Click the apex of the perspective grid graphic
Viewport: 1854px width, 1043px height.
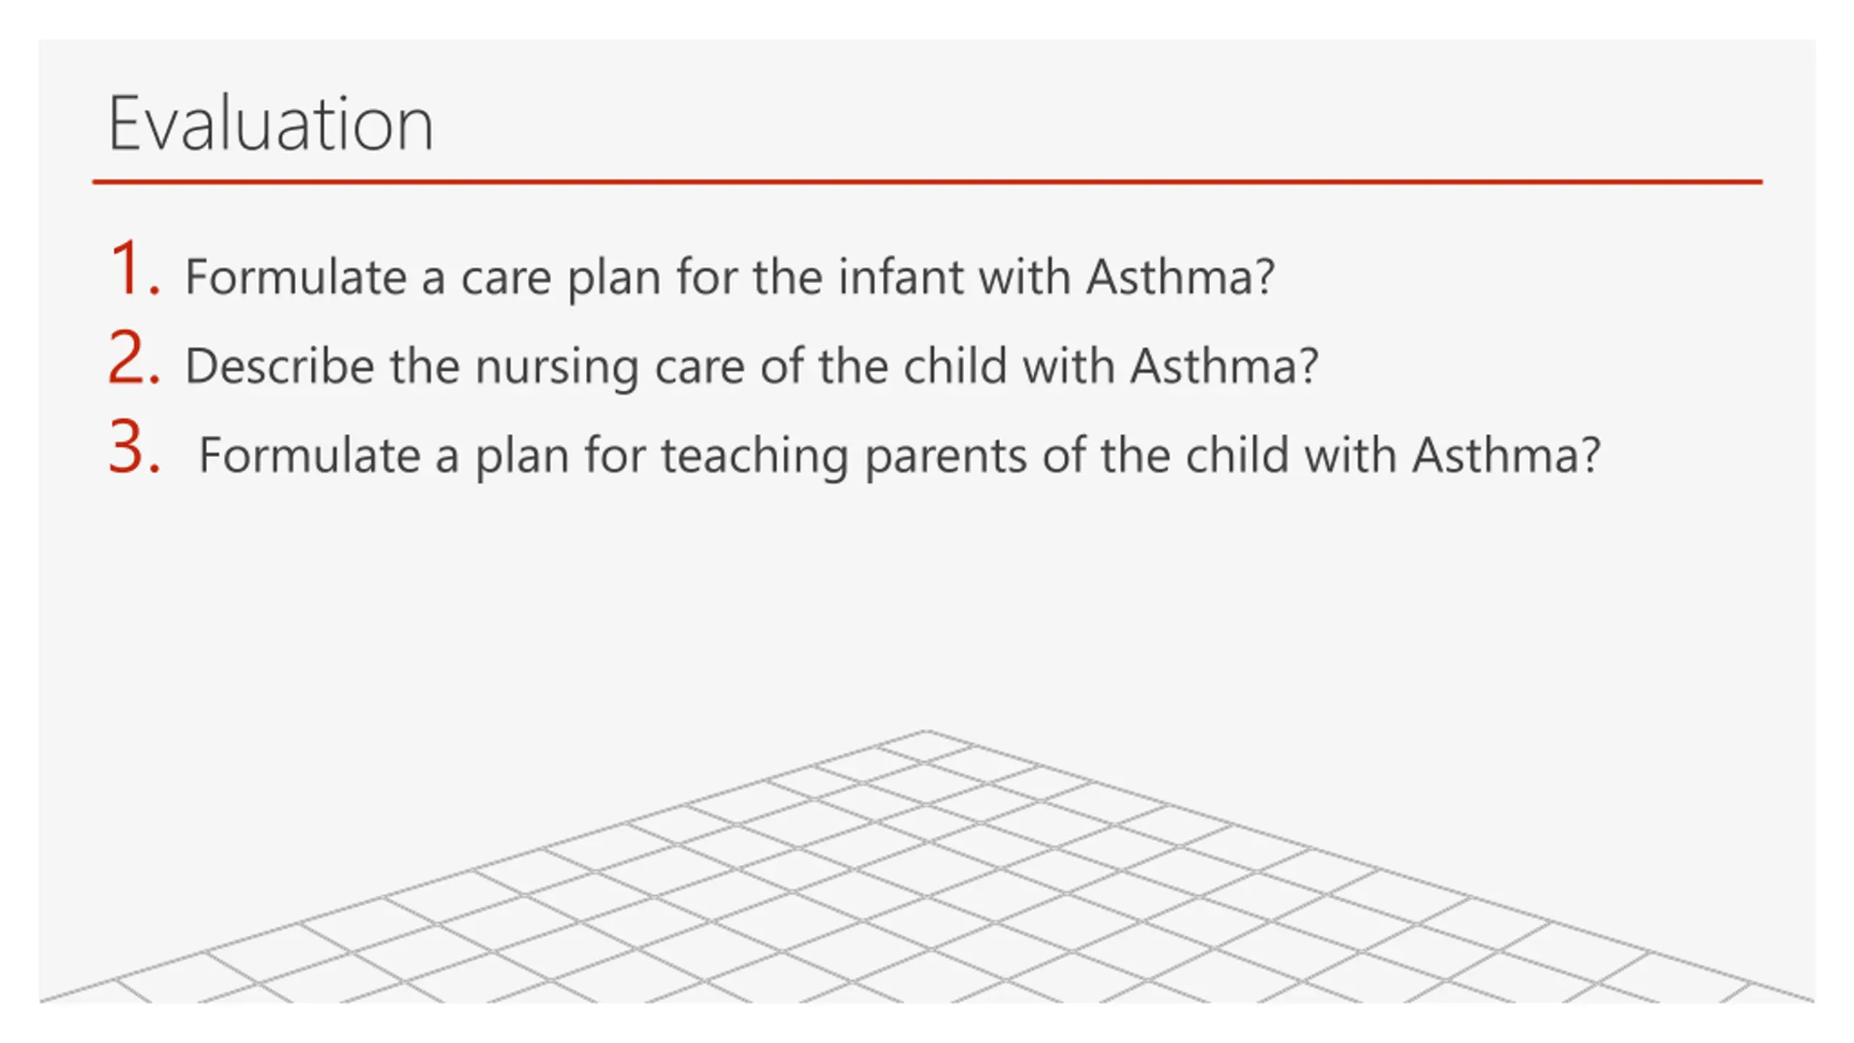926,732
